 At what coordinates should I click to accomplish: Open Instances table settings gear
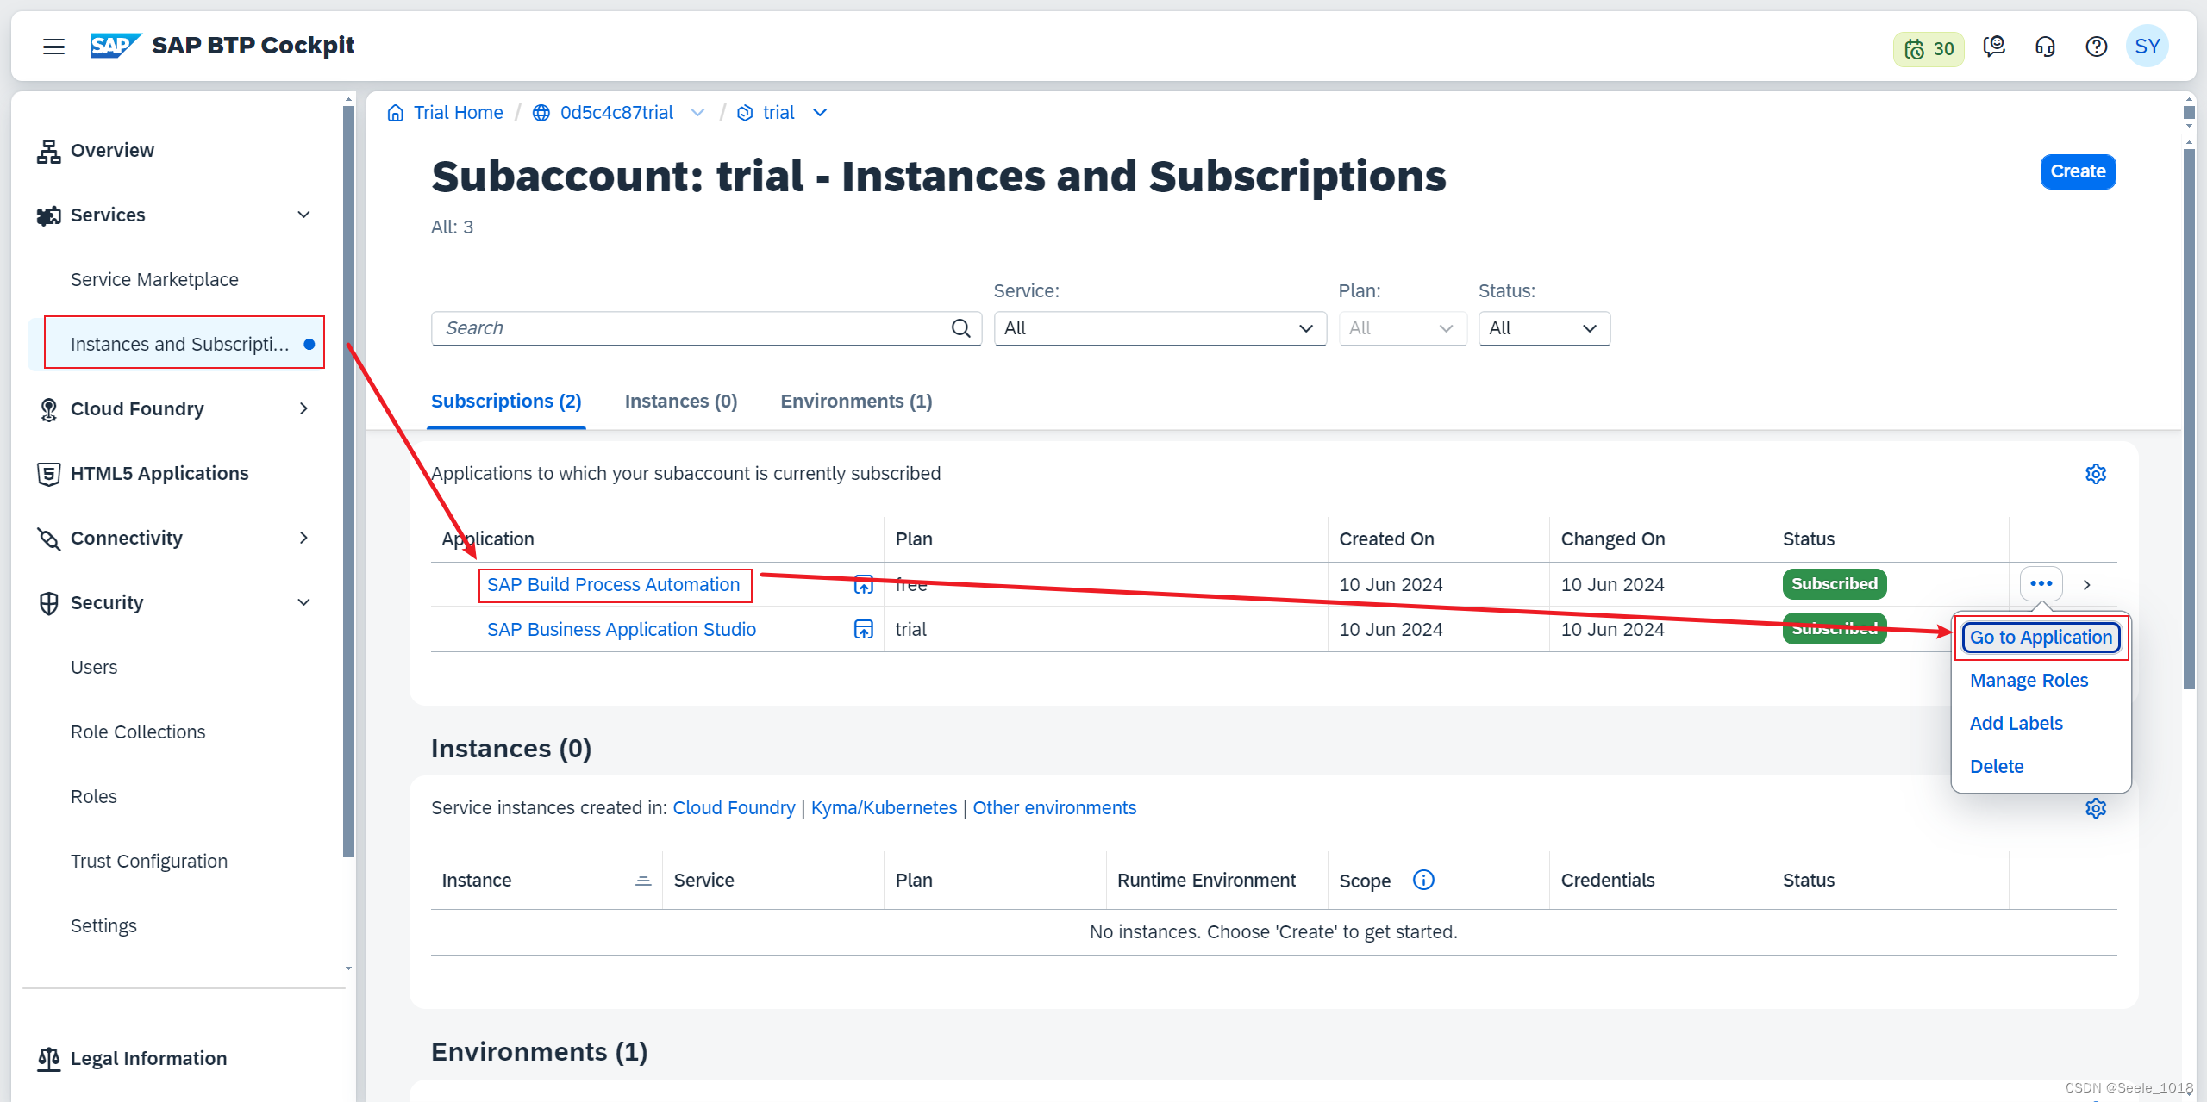(x=2096, y=808)
